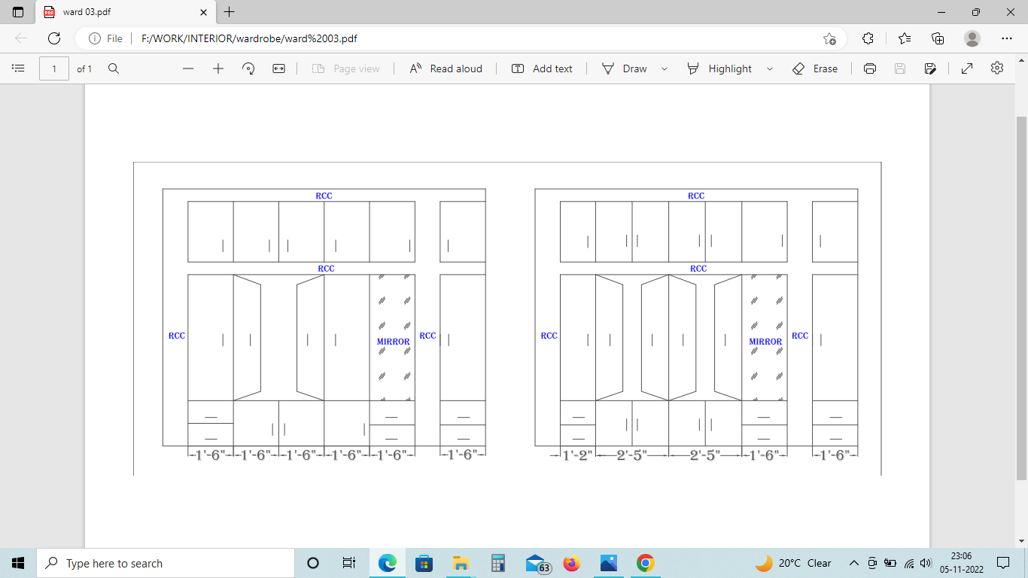The height and width of the screenshot is (578, 1028).
Task: Toggle the Draw pen tool
Action: pos(624,68)
